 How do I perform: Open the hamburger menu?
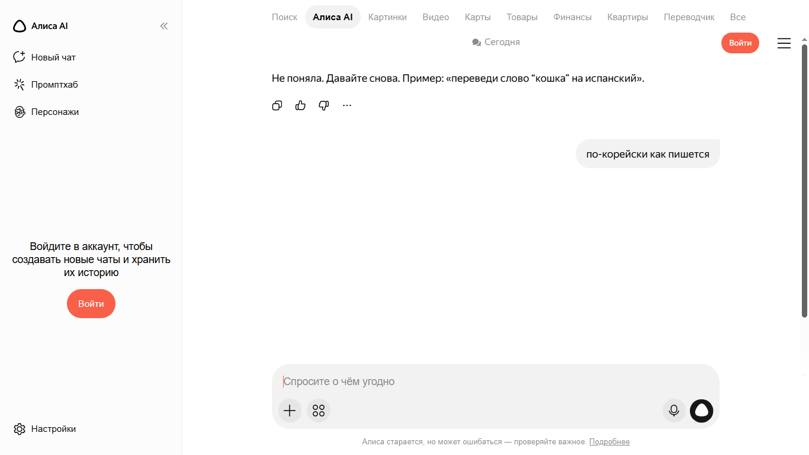coord(784,43)
